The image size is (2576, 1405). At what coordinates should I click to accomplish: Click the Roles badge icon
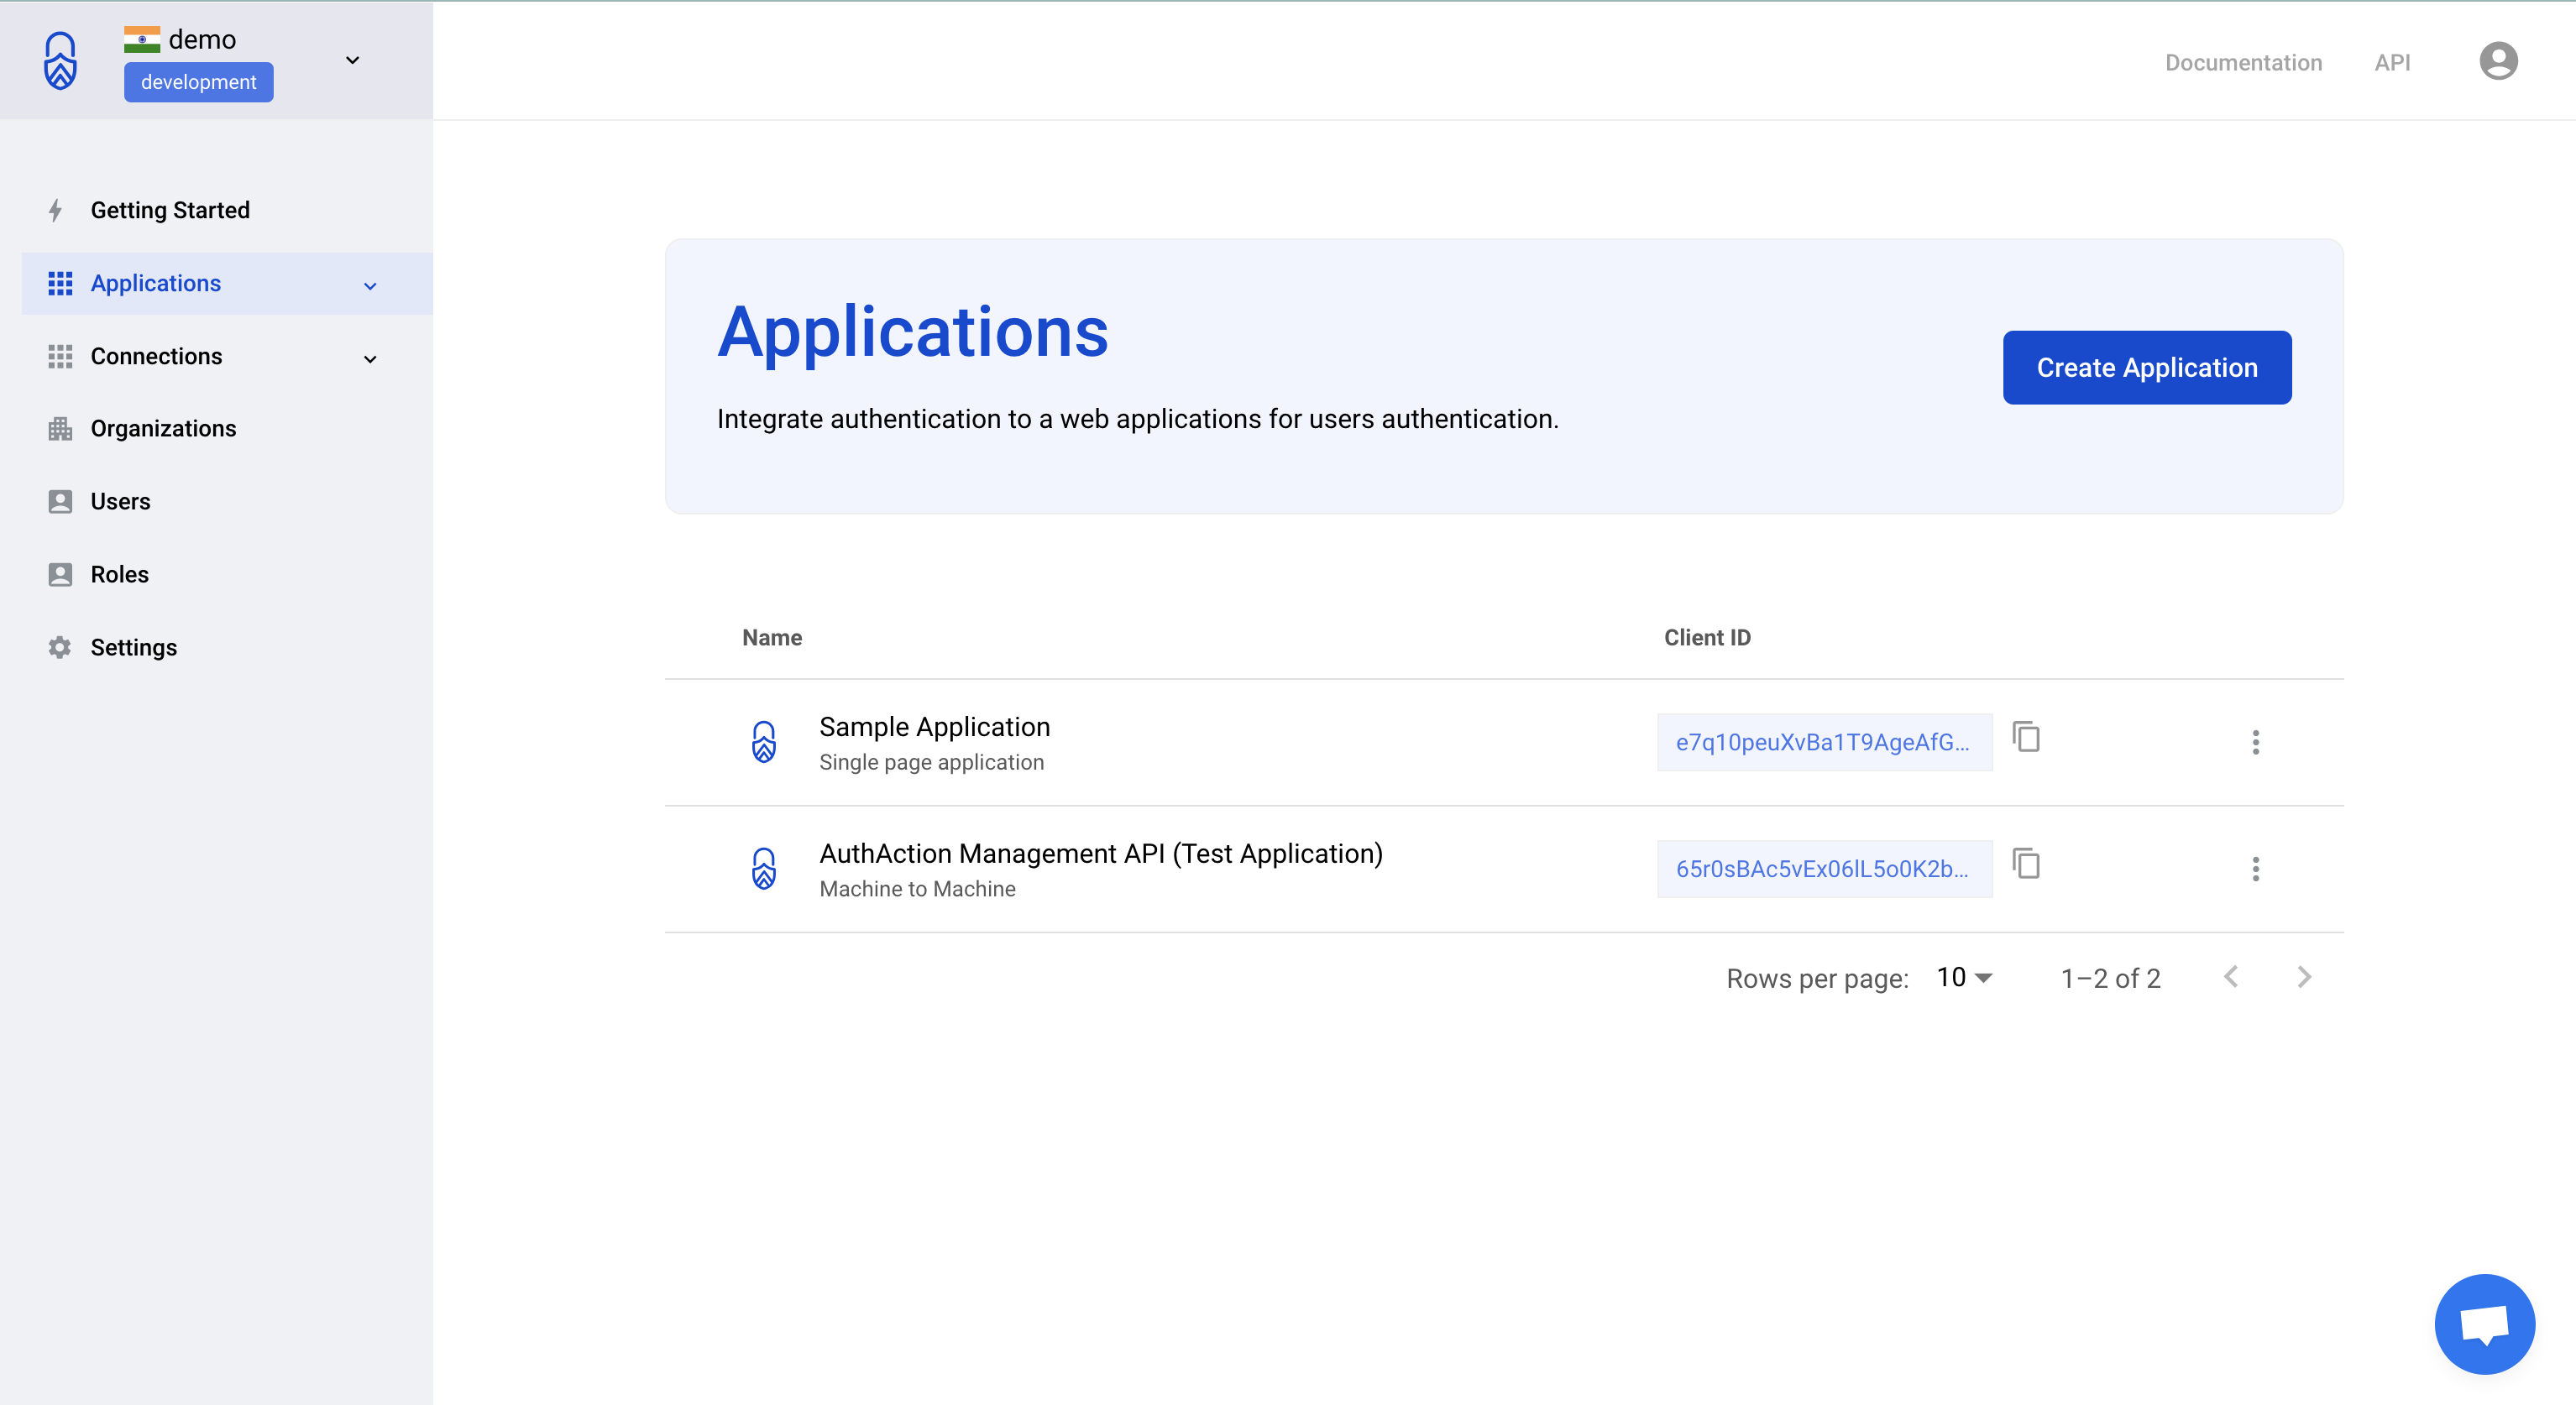[60, 575]
